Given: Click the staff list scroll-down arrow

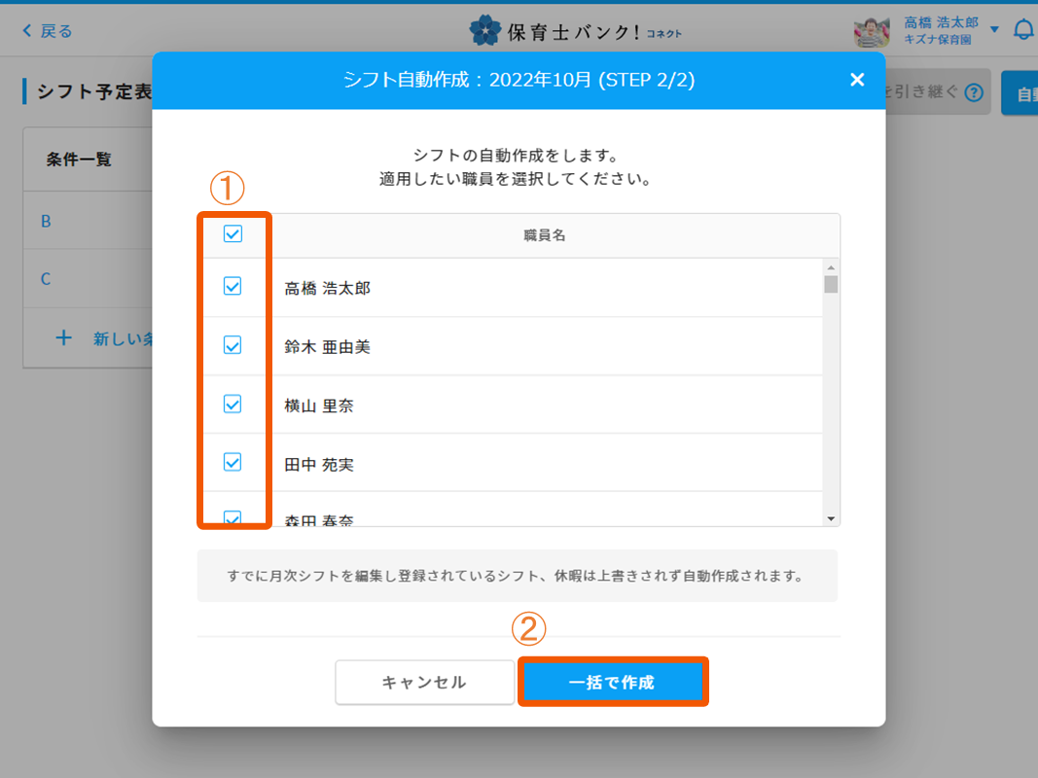Looking at the screenshot, I should tap(831, 519).
